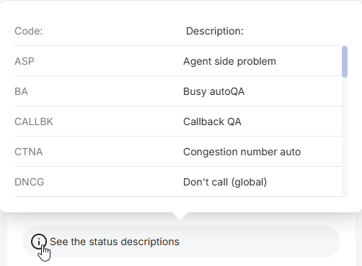Click the word 'descriptions' in the pill button
The image size is (362, 266).
click(x=150, y=242)
